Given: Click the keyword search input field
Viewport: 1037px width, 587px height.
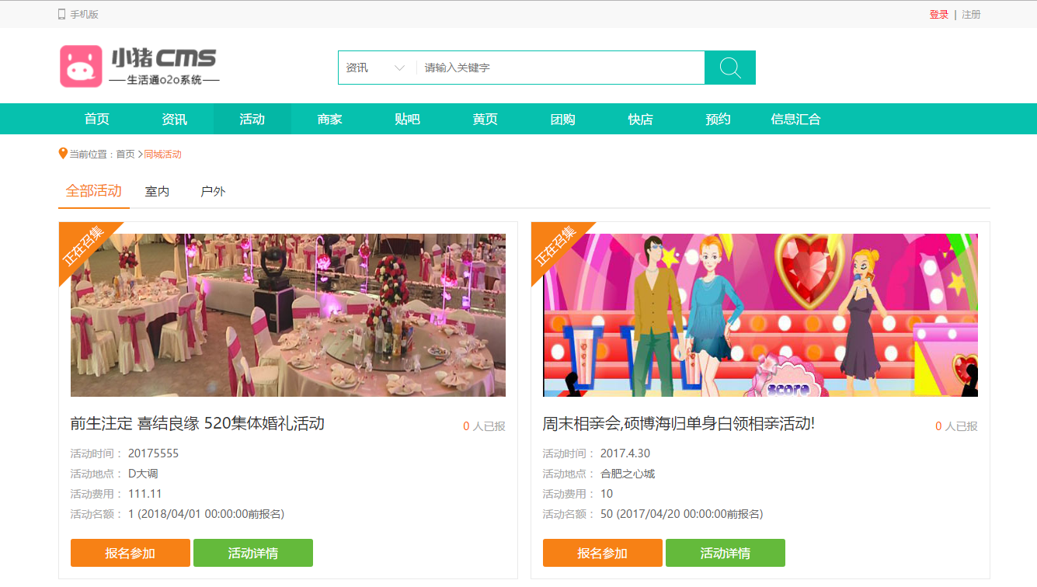Looking at the screenshot, I should click(x=559, y=68).
